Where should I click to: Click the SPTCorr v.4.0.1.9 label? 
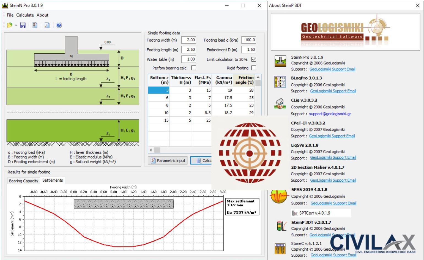pyautogui.click(x=315, y=213)
